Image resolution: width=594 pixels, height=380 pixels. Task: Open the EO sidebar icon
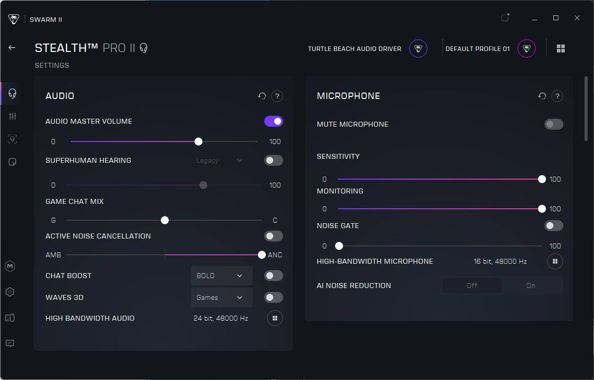click(x=10, y=318)
